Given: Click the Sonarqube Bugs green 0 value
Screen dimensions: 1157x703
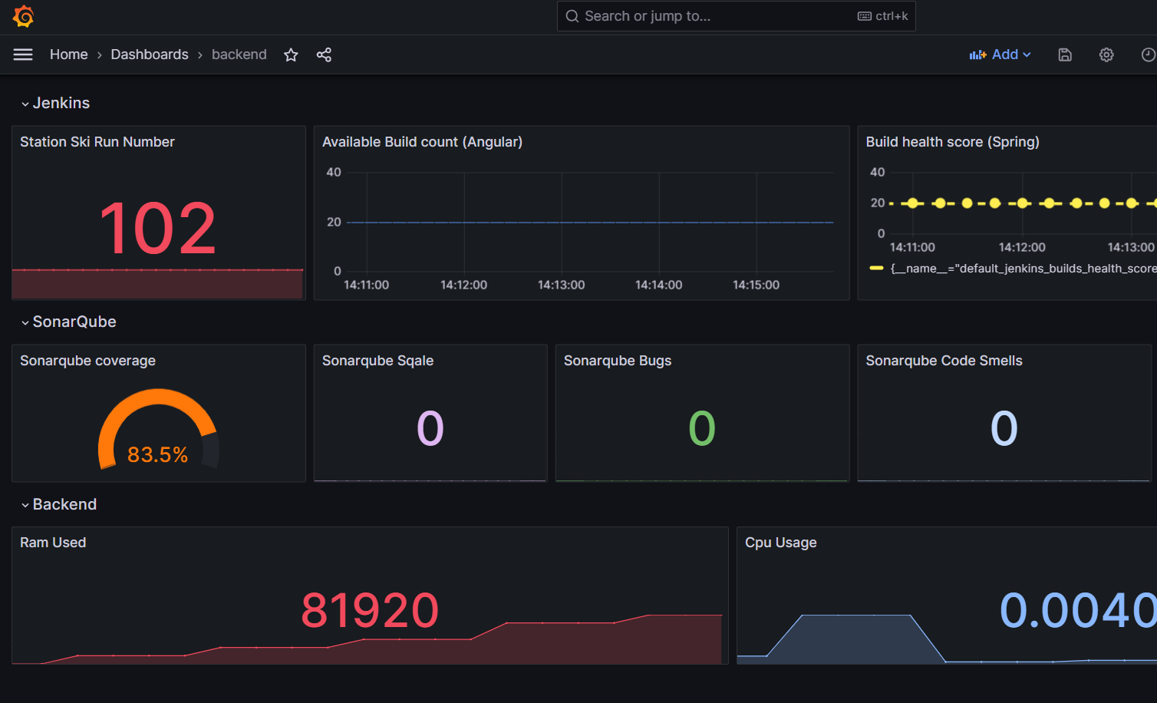Looking at the screenshot, I should 702,428.
